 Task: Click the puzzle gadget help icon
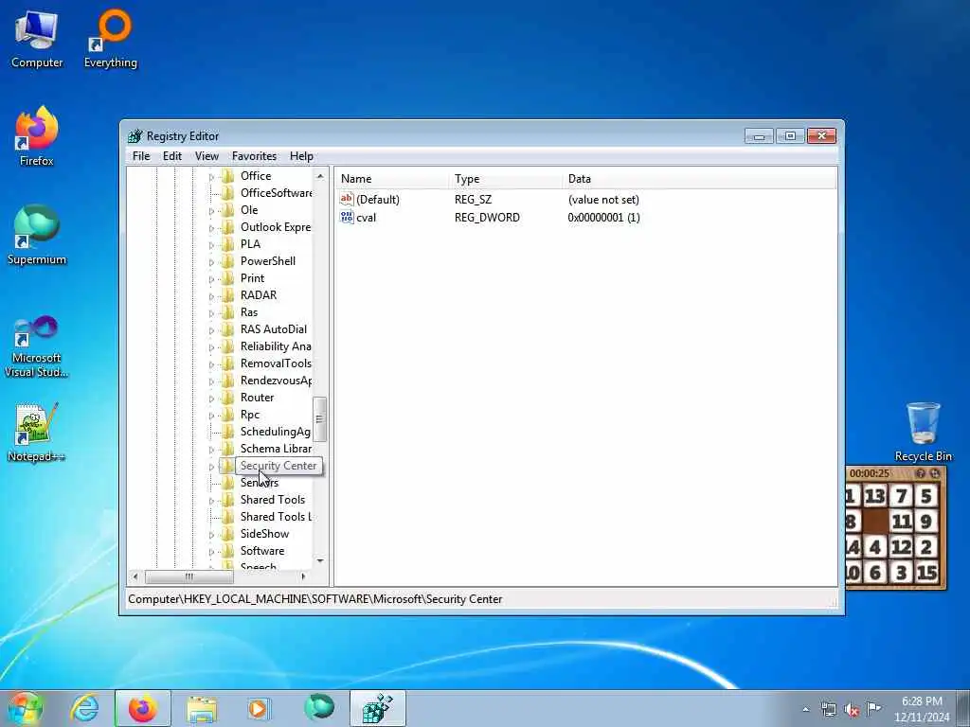920,473
